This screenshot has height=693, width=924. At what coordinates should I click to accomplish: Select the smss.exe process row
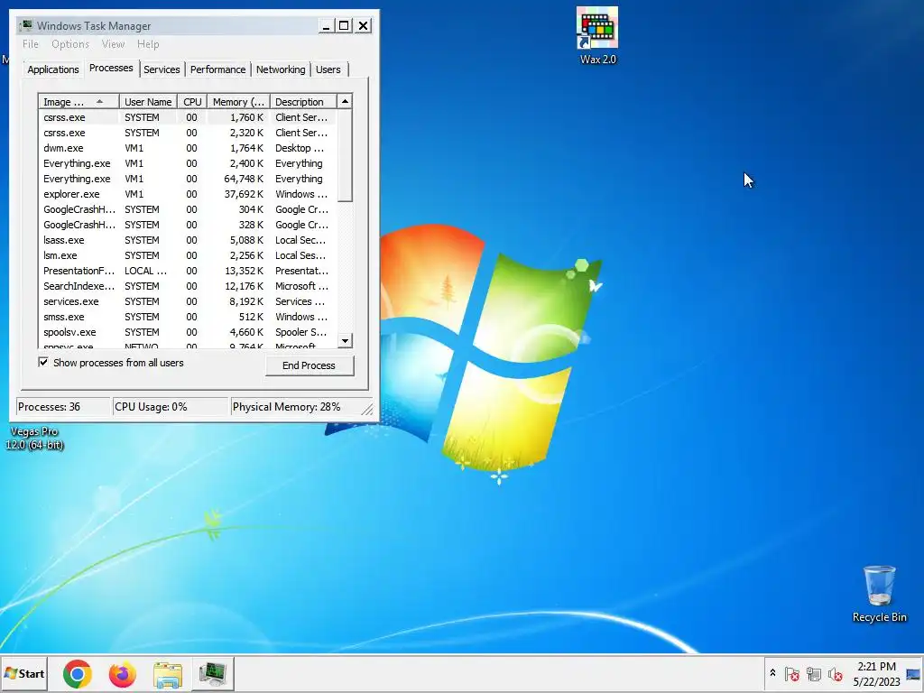click(x=188, y=317)
